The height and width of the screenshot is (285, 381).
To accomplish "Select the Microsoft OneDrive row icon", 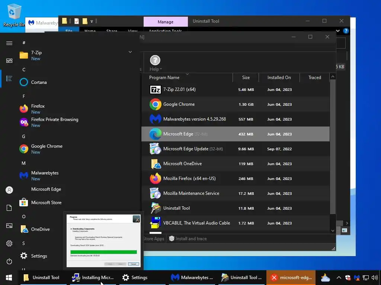I will (155, 164).
